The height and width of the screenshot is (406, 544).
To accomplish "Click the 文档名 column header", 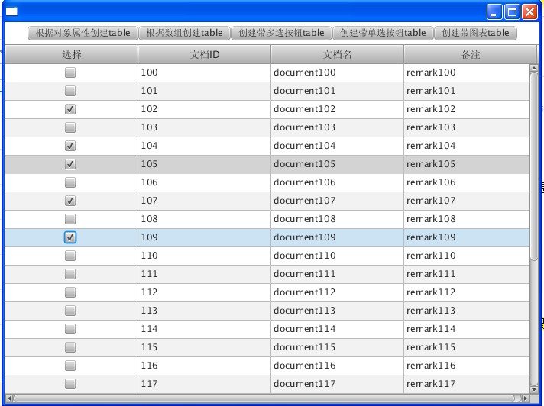I will point(337,54).
